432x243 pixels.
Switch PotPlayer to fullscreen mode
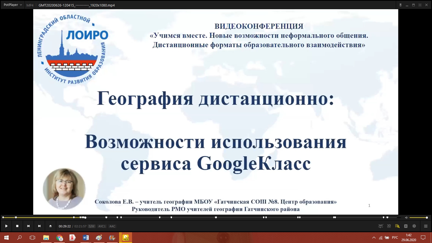coord(420,5)
